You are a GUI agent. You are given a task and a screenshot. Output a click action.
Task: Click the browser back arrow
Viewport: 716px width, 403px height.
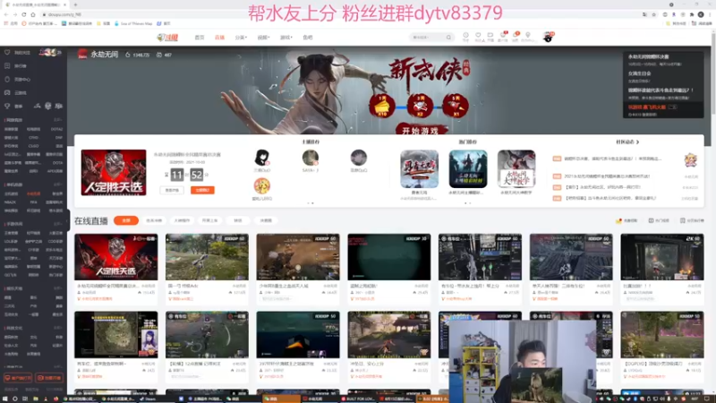[x=6, y=14]
